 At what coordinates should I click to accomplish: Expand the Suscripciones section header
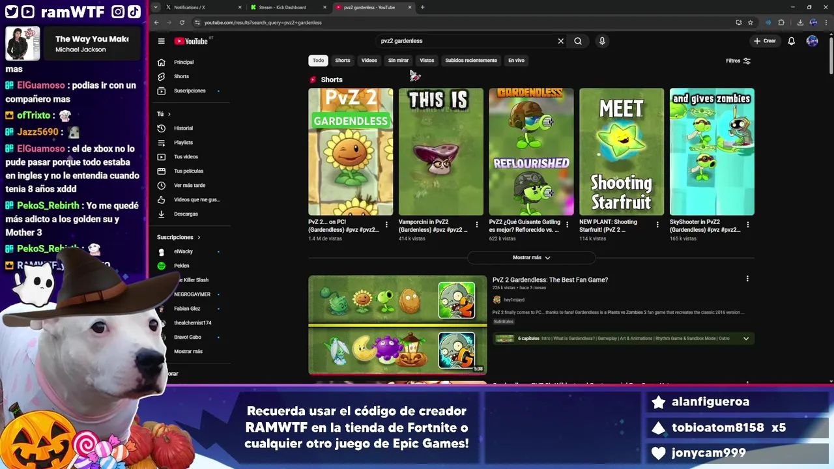pyautogui.click(x=179, y=237)
